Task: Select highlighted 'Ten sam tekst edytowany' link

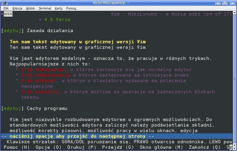Action: pyautogui.click(x=78, y=42)
